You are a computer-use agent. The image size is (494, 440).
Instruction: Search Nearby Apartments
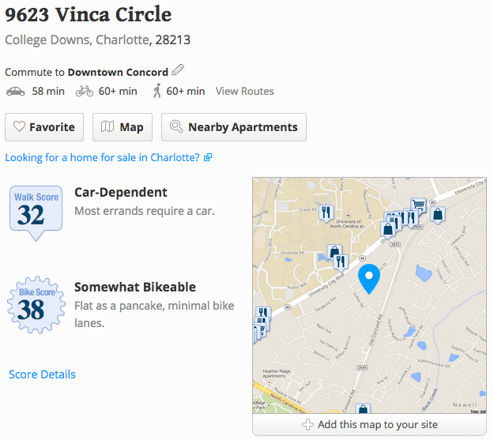(233, 127)
